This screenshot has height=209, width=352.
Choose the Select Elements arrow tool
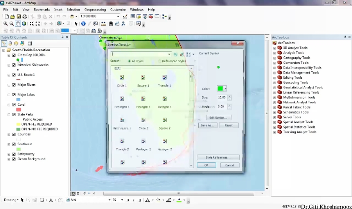(76, 23)
